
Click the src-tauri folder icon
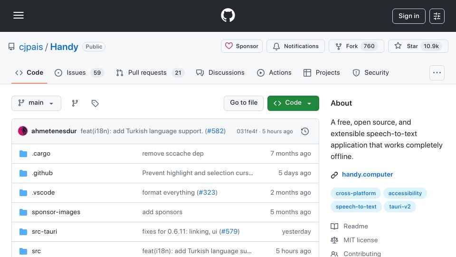[23, 232]
